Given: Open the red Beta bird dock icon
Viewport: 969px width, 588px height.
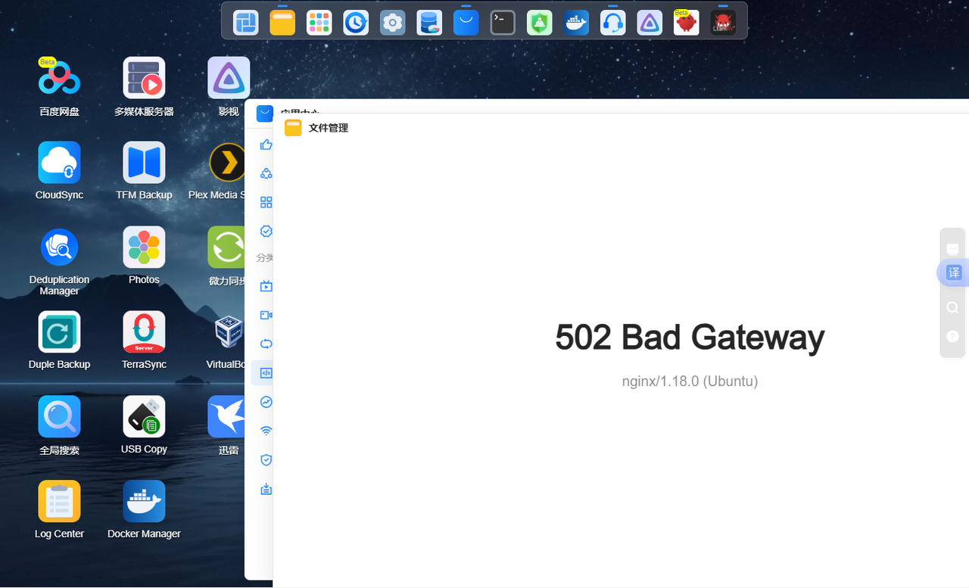Looking at the screenshot, I should point(687,23).
